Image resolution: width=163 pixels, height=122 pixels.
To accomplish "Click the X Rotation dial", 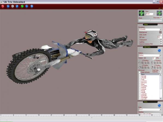I will (140, 63).
